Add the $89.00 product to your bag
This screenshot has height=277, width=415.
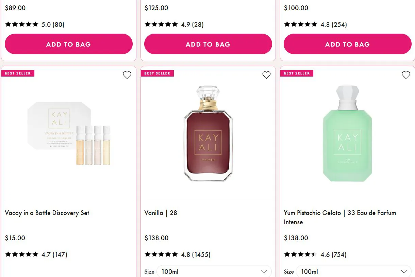click(68, 44)
